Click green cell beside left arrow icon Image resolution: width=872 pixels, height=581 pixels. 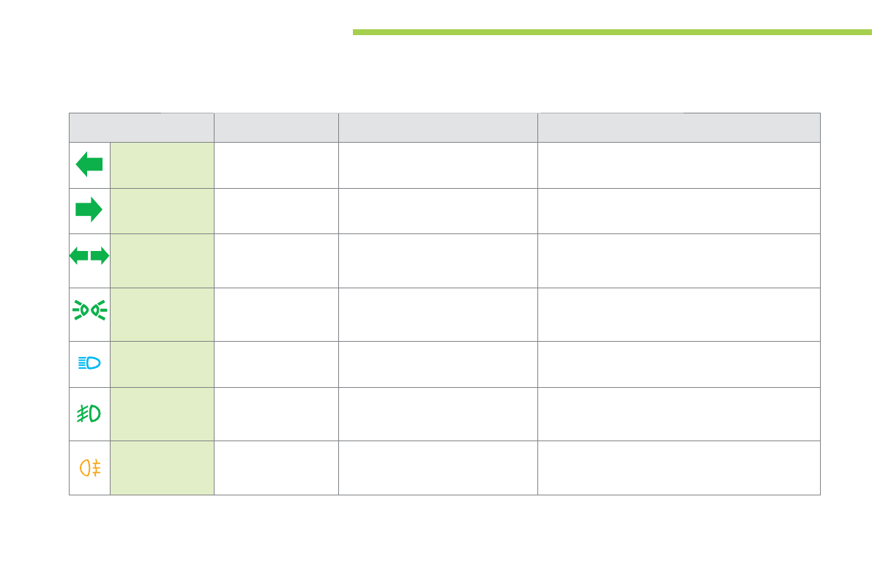162,165
